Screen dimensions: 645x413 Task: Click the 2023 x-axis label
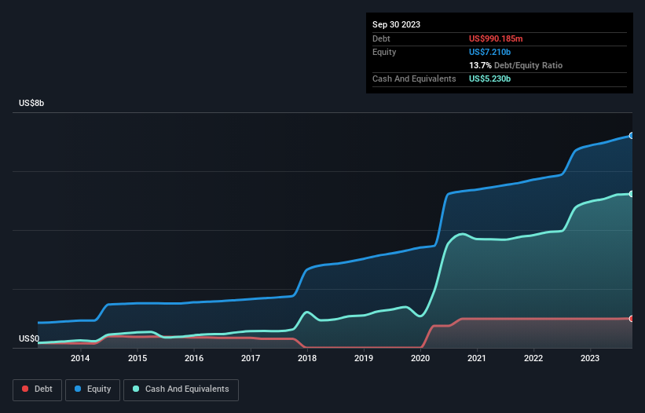tap(590, 358)
